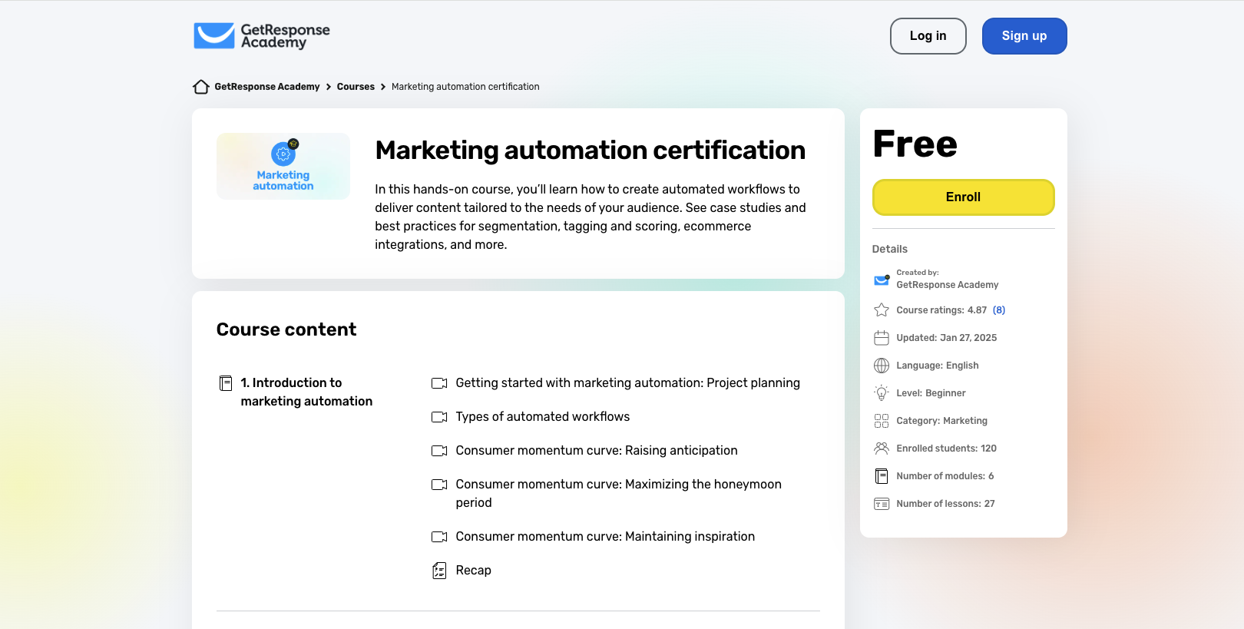This screenshot has width=1244, height=629.
Task: Go to GetResponse Academy breadcrumb link
Action: tap(266, 87)
